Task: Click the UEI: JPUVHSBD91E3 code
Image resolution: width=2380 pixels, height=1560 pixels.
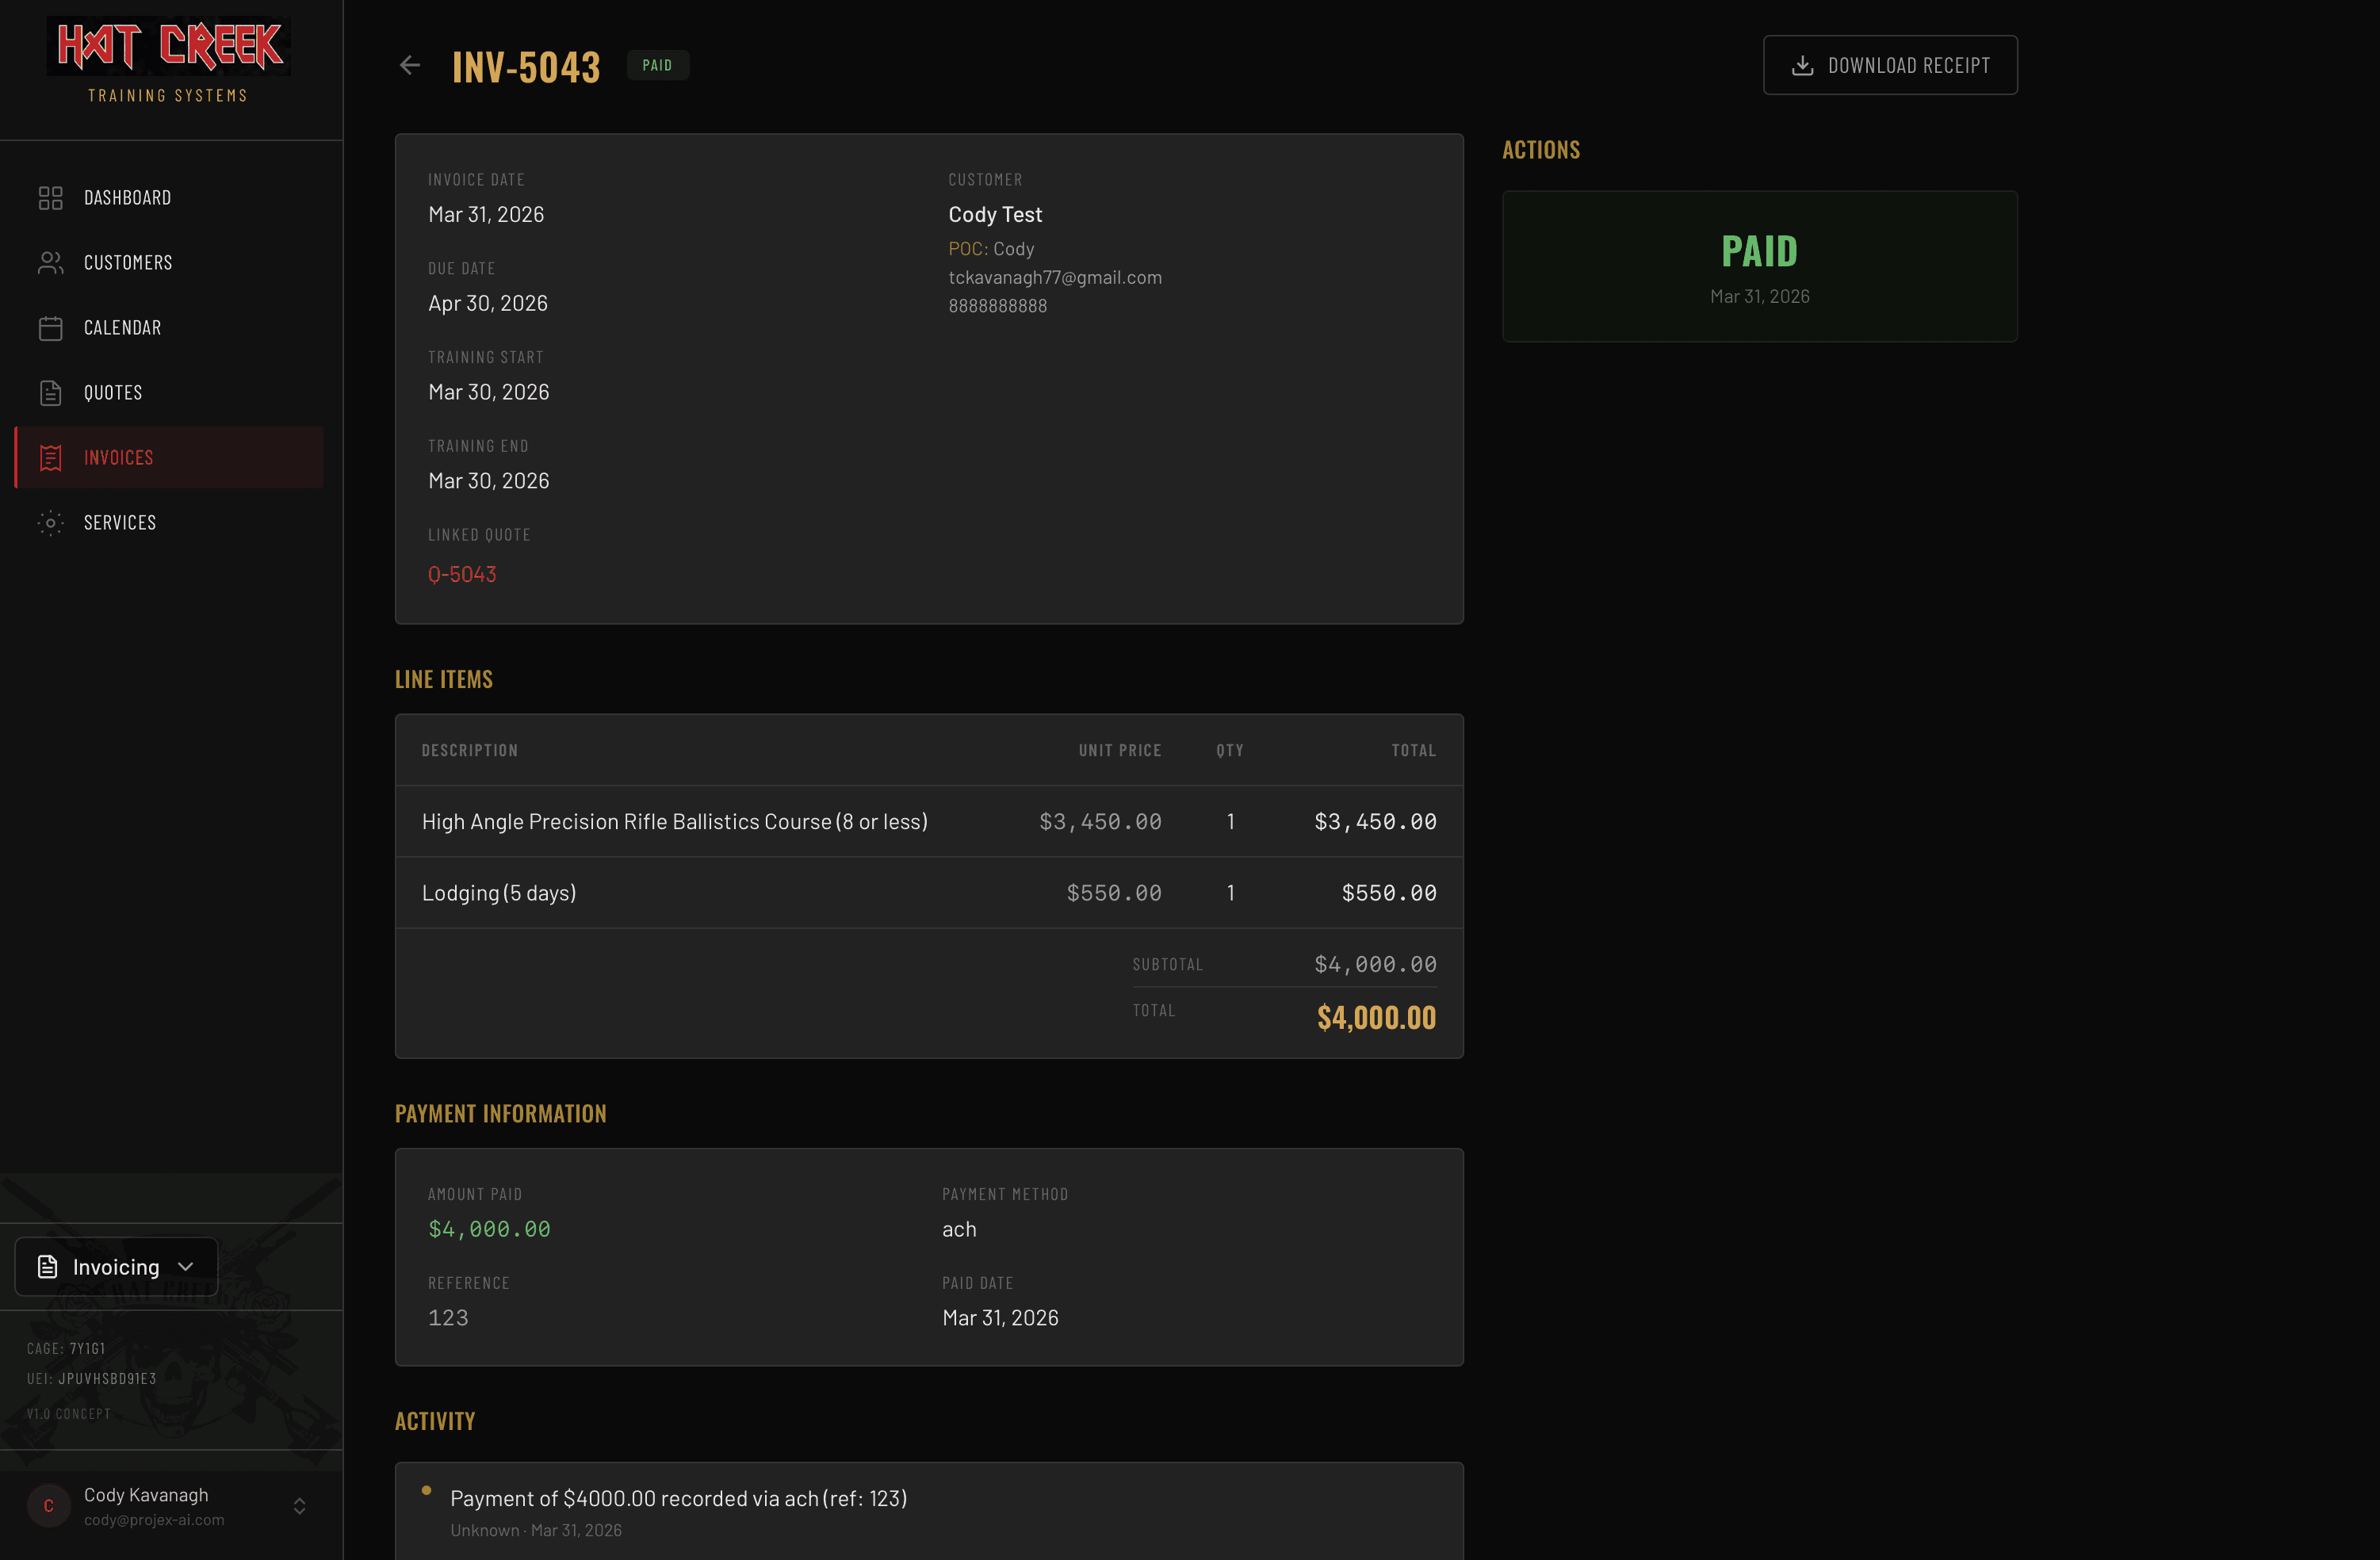Action: pos(92,1379)
